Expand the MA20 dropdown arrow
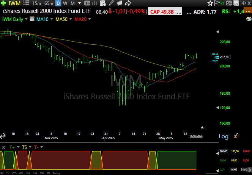The image size is (252, 175). [x=90, y=19]
